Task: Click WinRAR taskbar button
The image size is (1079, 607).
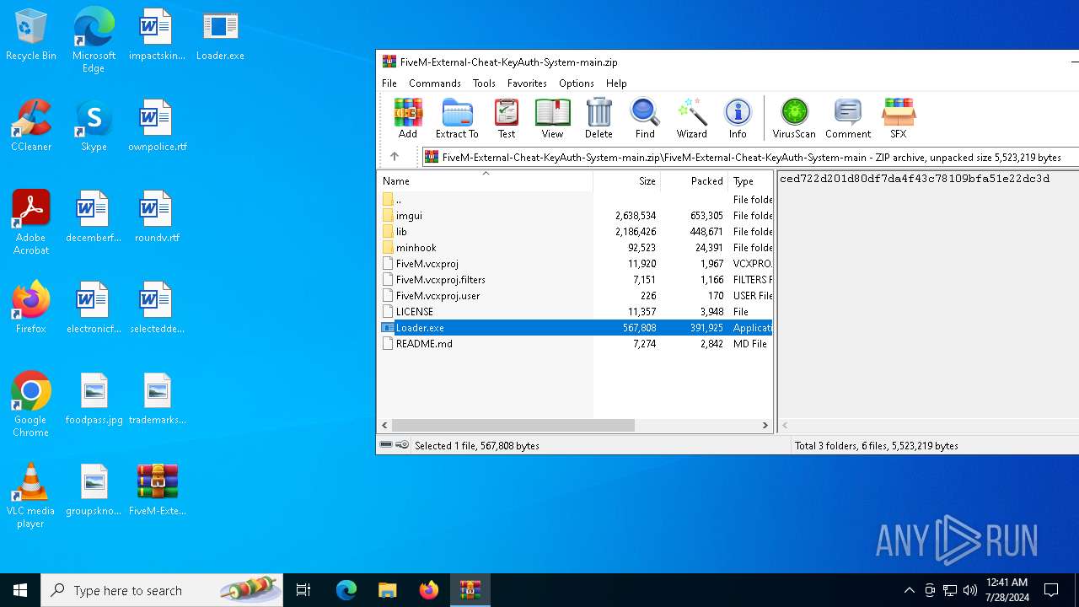Action: pyautogui.click(x=470, y=590)
